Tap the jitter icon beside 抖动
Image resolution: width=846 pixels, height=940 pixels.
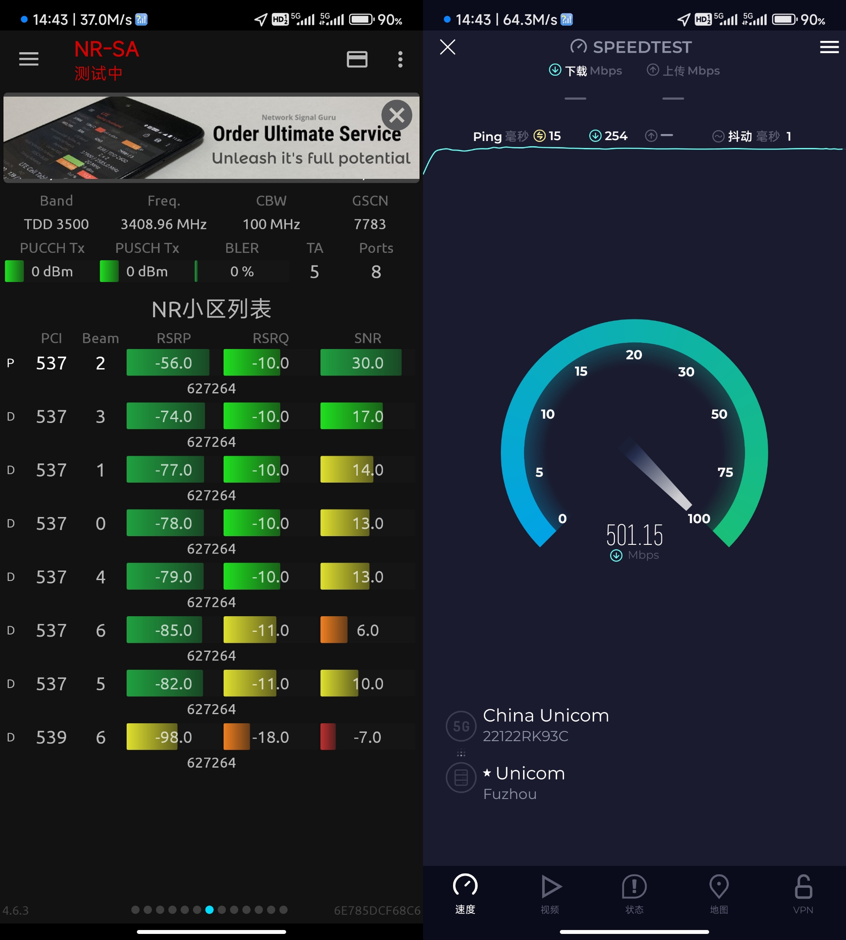tap(718, 136)
